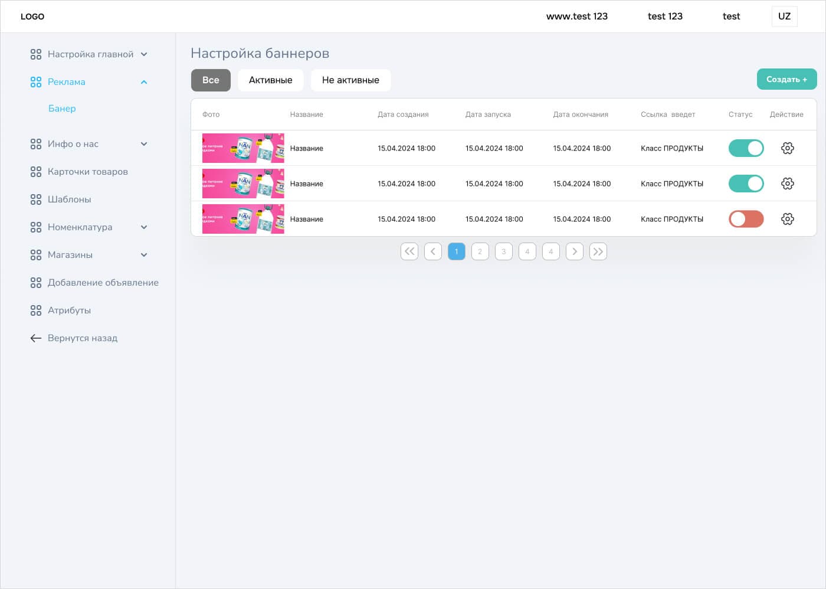This screenshot has width=826, height=589.
Task: Expand the Номенклатура submenu chevron
Action: coord(144,227)
